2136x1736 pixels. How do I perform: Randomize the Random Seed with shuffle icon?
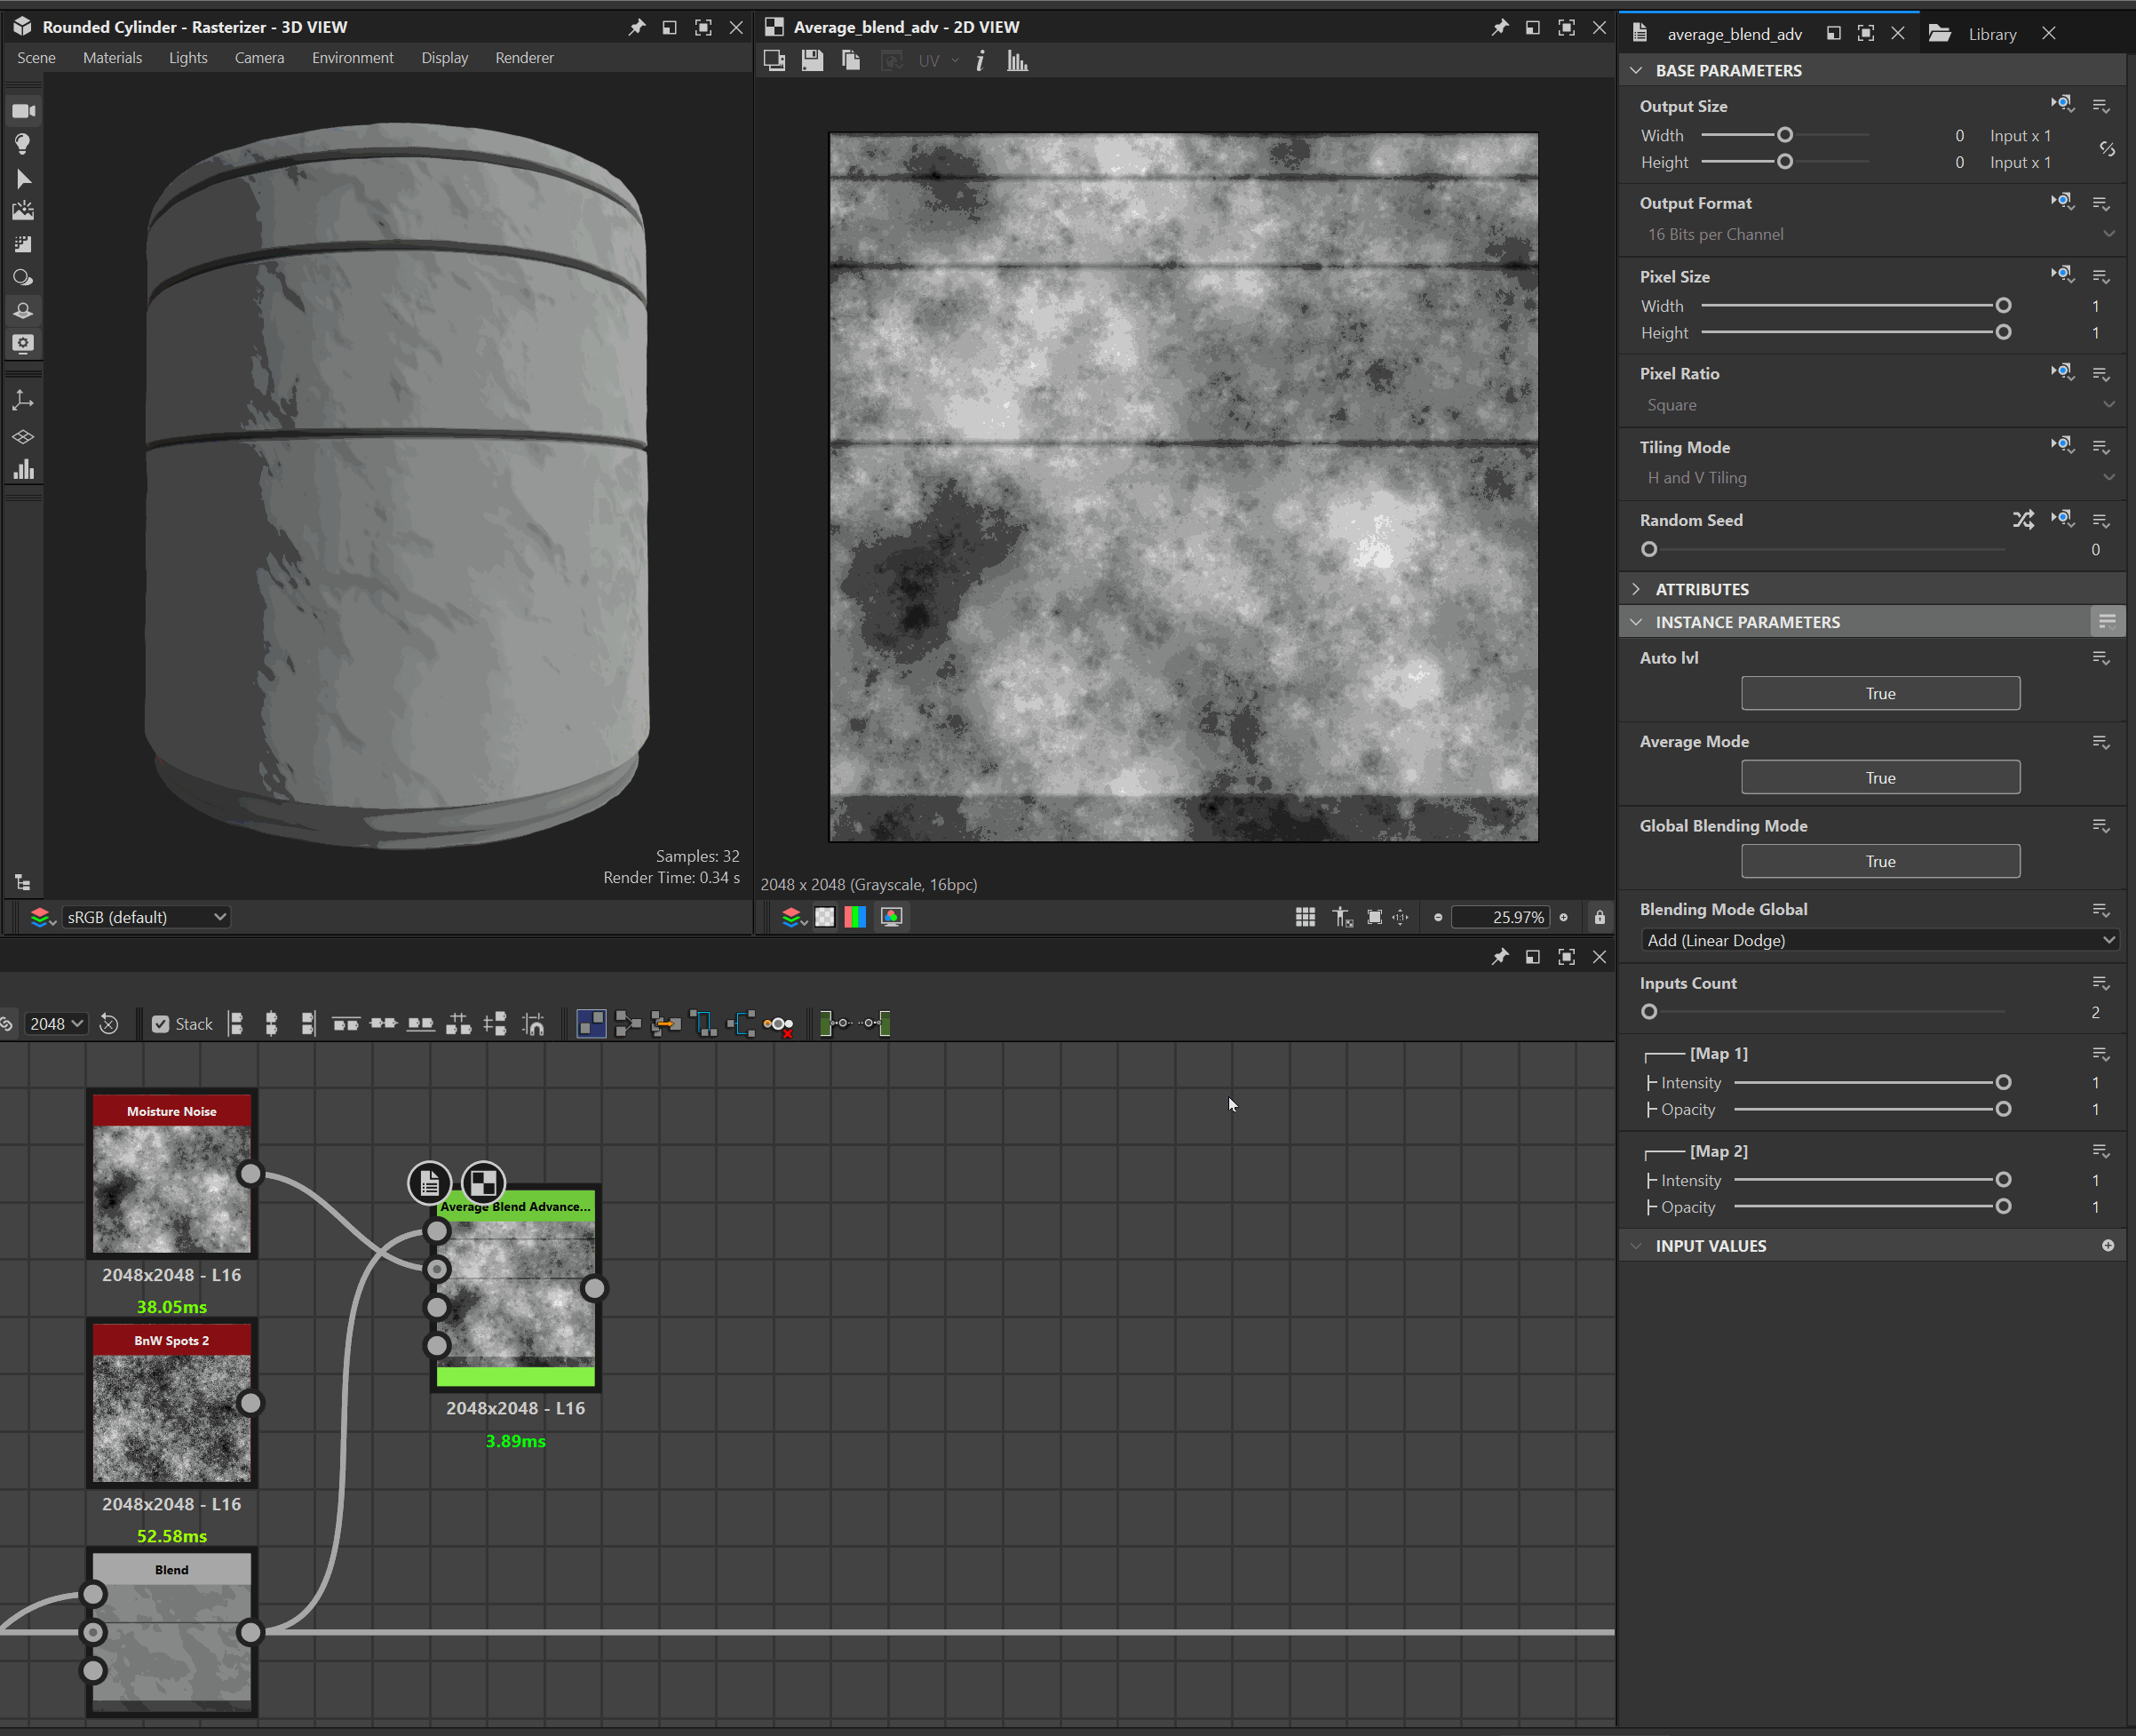2023,520
